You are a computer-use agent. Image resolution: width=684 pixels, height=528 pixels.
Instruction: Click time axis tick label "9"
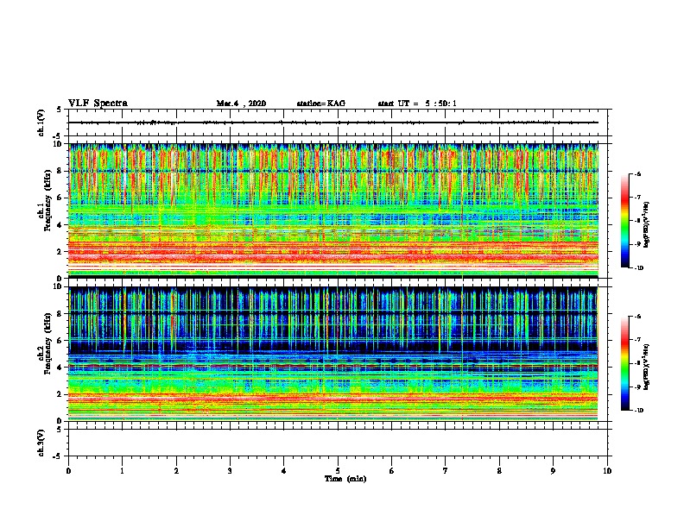(553, 471)
